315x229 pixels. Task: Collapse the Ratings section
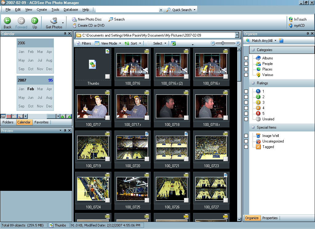click(x=253, y=83)
